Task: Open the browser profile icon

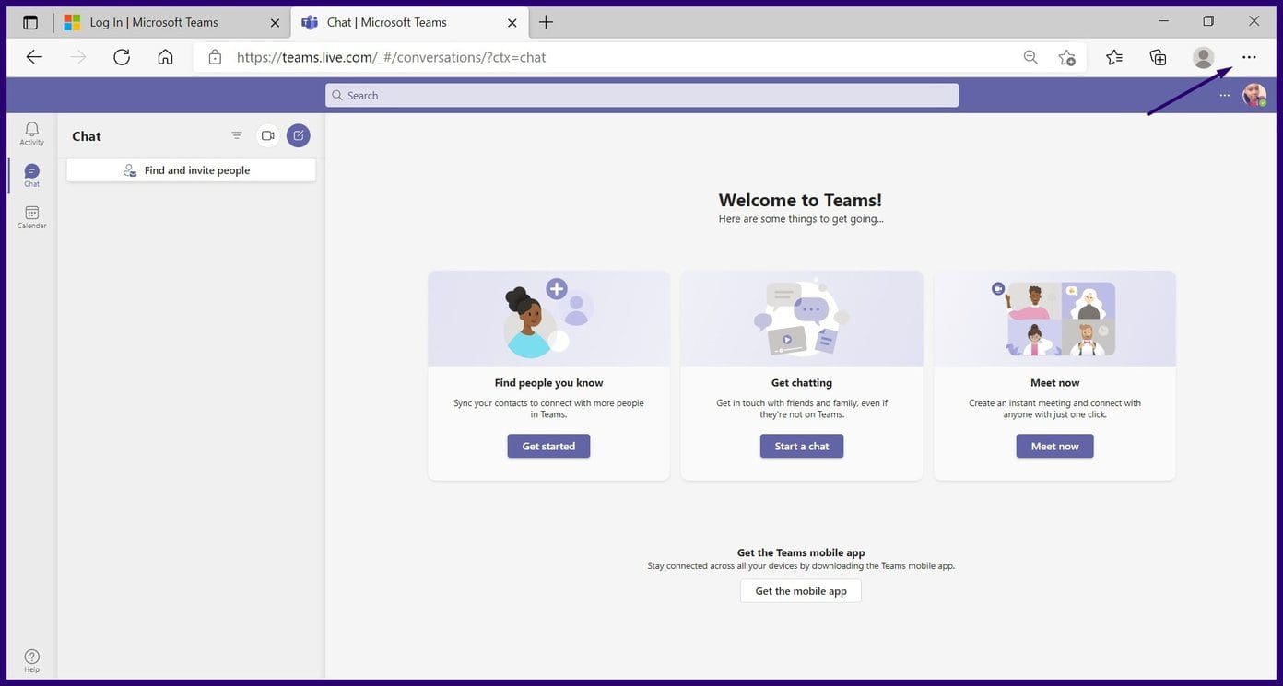Action: (1203, 57)
